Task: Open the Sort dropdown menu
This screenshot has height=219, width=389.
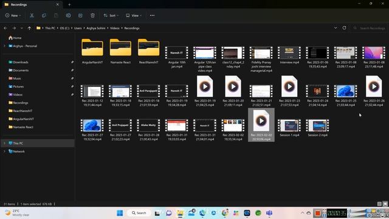Action: [x=111, y=15]
